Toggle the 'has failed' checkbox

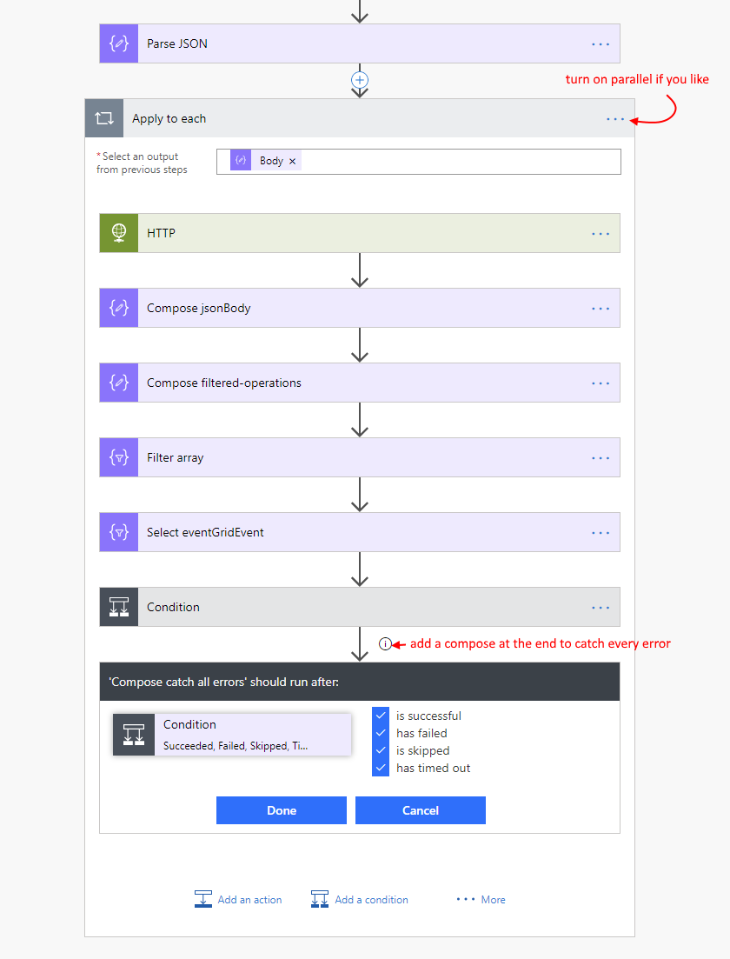click(x=381, y=733)
